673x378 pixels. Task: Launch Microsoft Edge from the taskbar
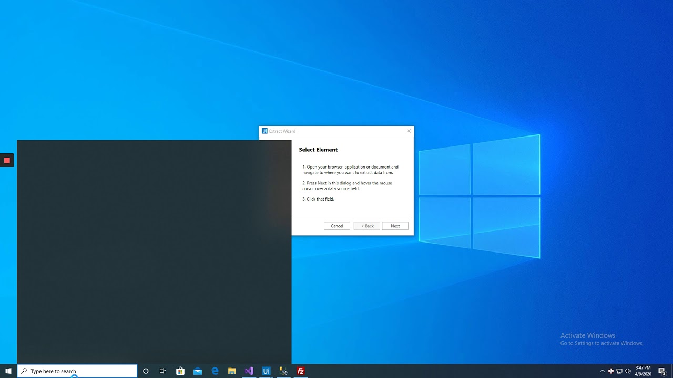(215, 371)
